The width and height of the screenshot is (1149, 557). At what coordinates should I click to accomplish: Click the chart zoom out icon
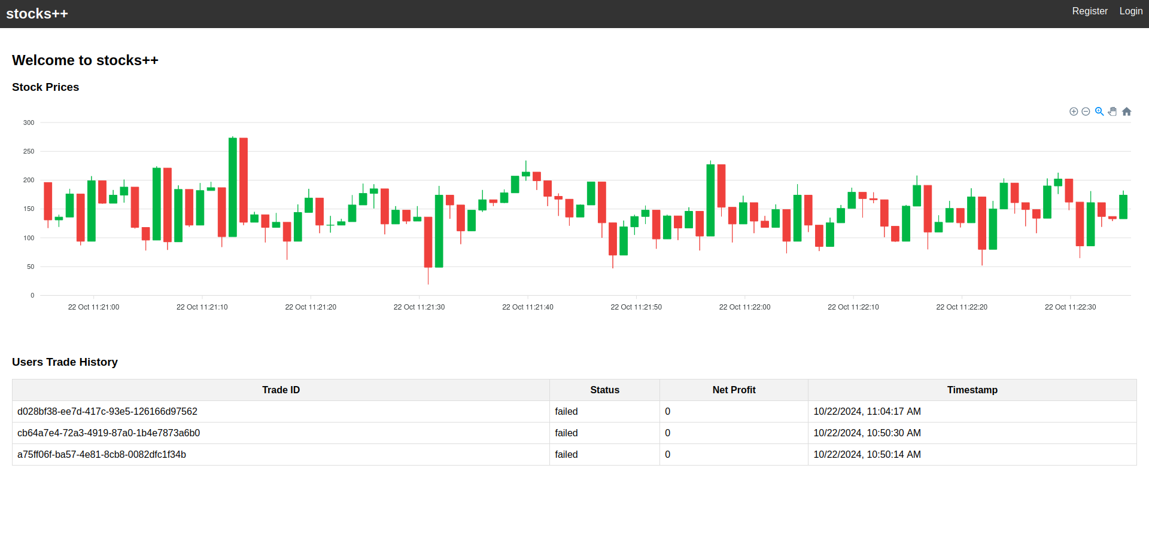coord(1086,112)
